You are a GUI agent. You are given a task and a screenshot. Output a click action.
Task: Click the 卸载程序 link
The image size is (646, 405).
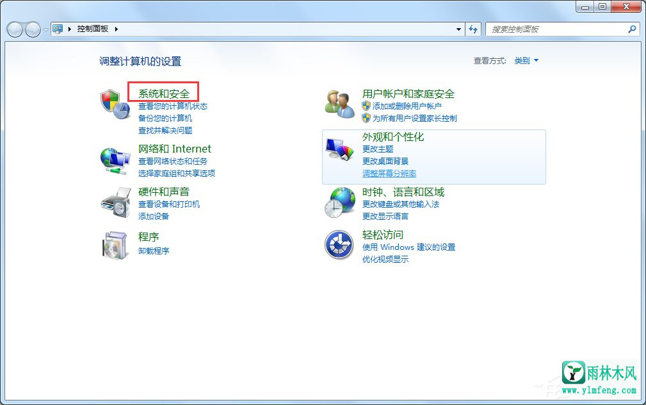[154, 251]
